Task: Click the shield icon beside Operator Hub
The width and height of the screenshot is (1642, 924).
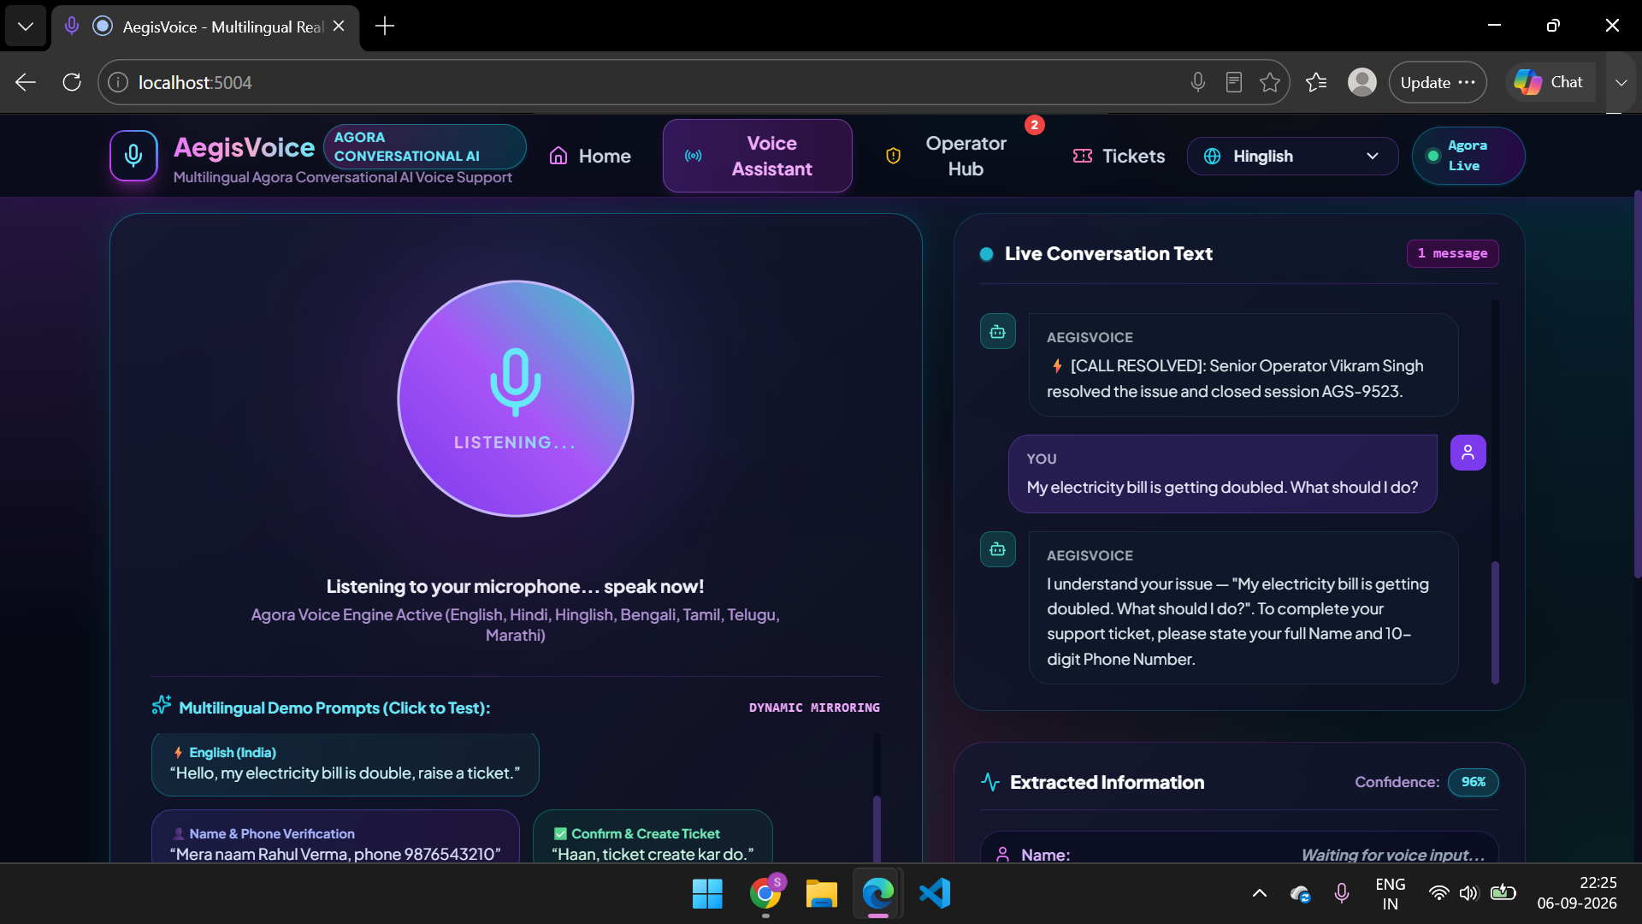Action: (893, 156)
